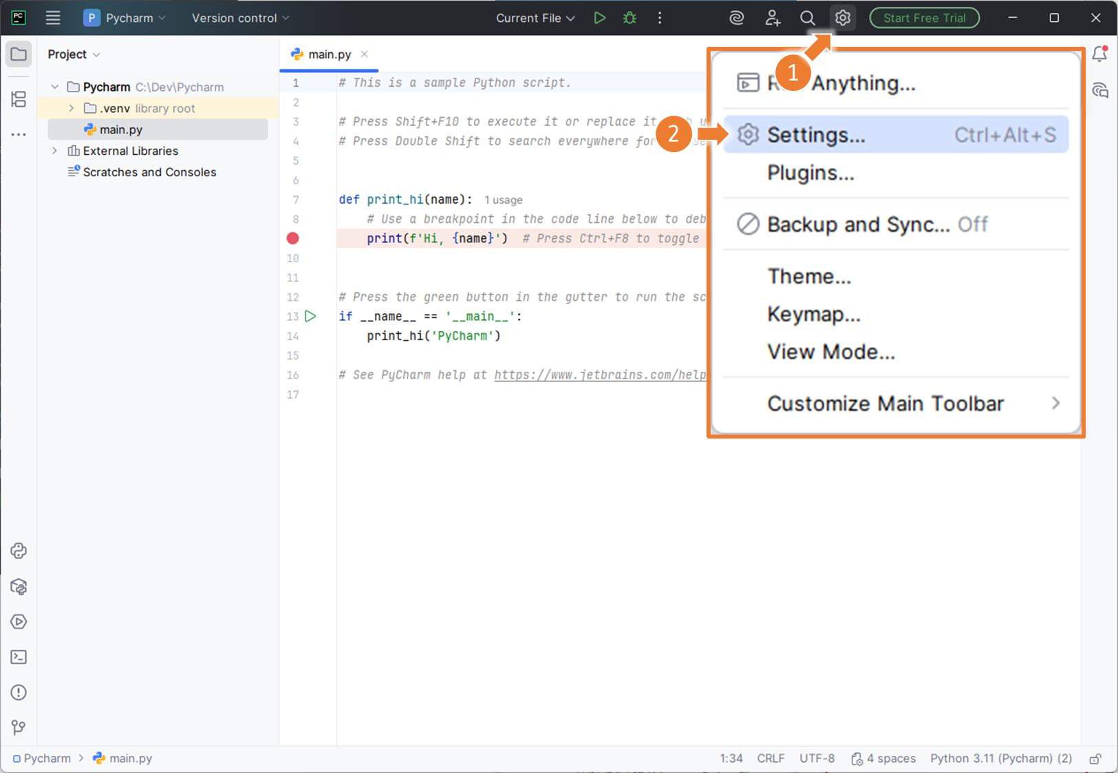Open the Current File run configuration dropdown
Screen dimensions: 1118x773
[535, 18]
